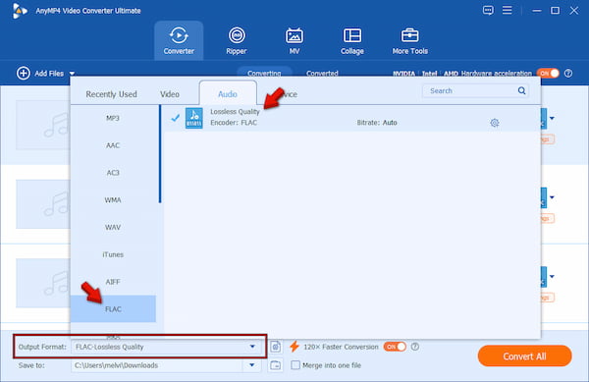The image size is (589, 382).
Task: Select WAV format
Action: (x=113, y=227)
